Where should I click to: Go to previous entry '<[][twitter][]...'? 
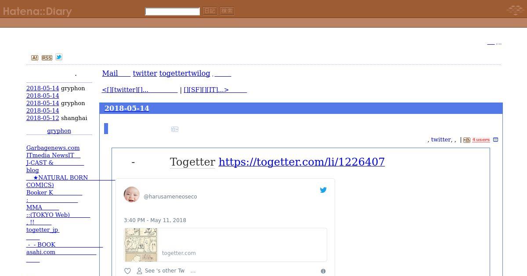click(x=140, y=90)
